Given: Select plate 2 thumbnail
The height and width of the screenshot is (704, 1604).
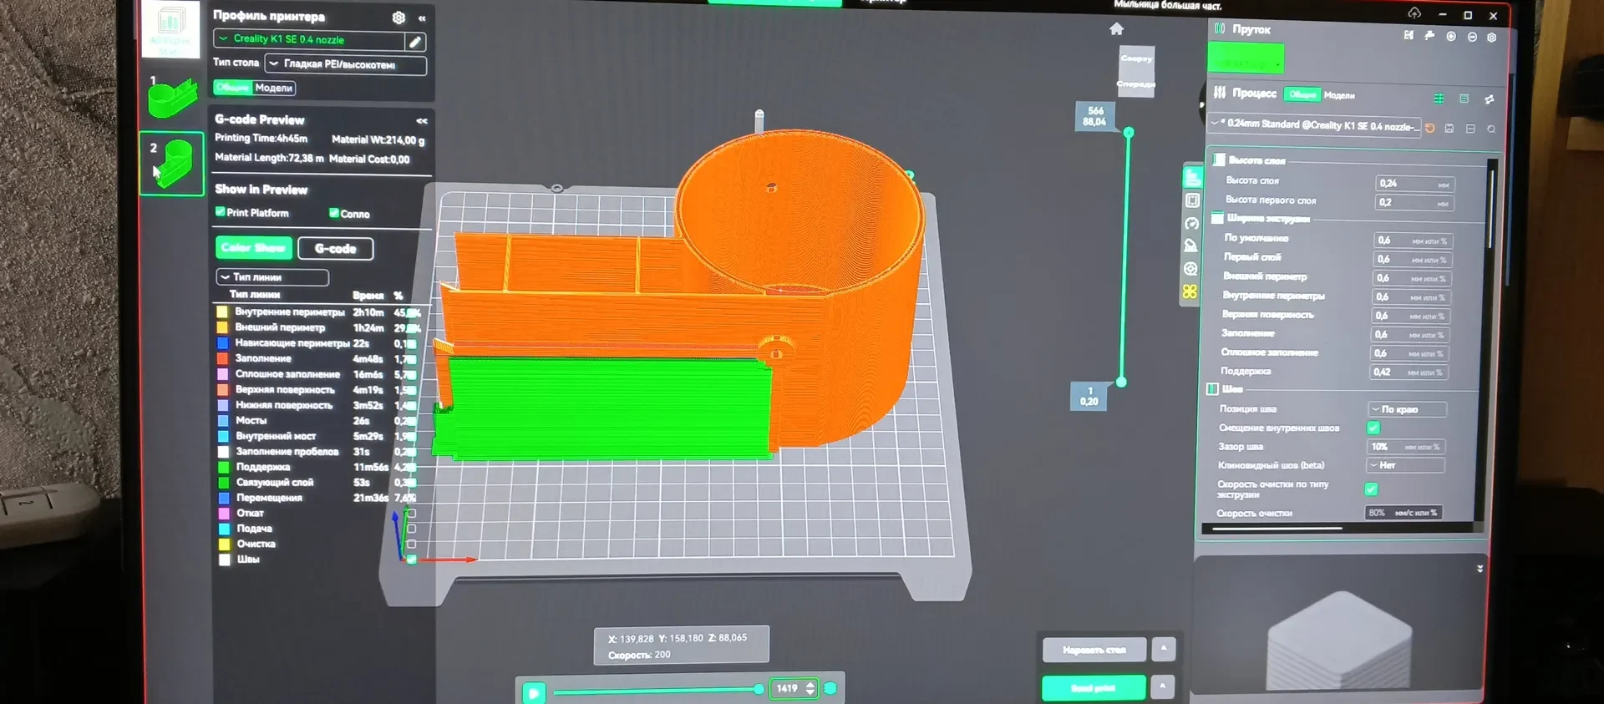Looking at the screenshot, I should (x=172, y=163).
